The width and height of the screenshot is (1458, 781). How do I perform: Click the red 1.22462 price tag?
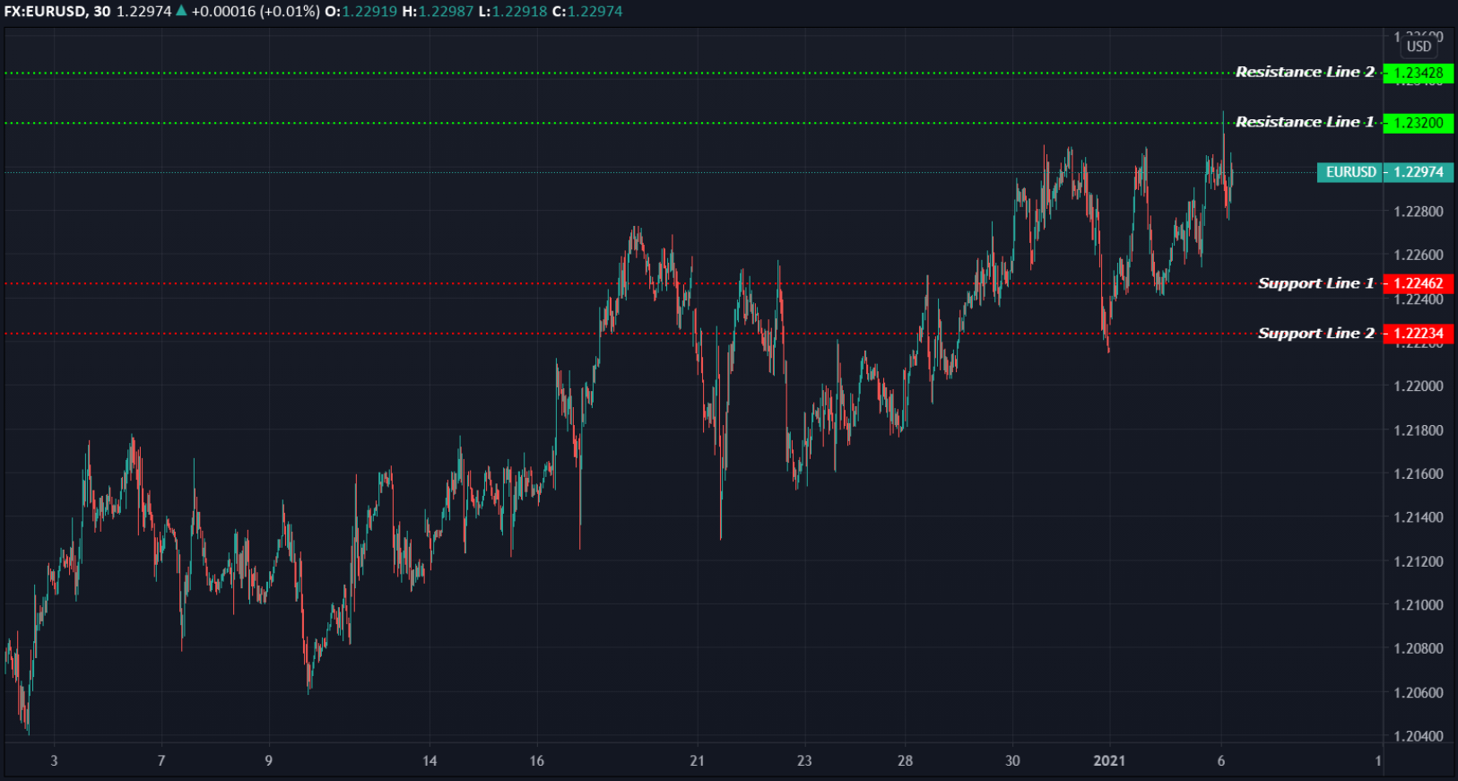(1418, 283)
